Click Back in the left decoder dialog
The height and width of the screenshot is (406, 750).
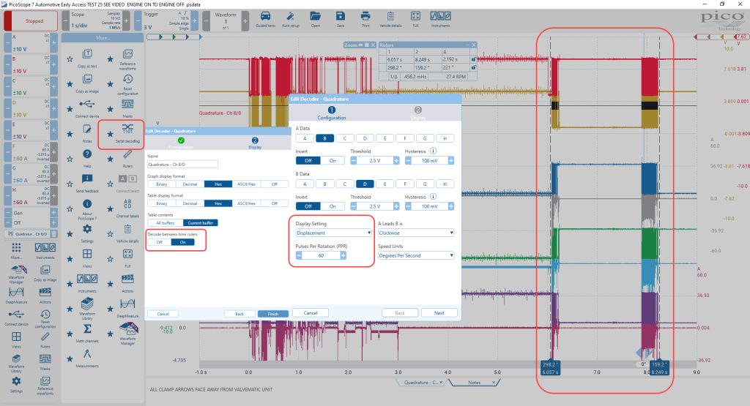[x=240, y=314]
